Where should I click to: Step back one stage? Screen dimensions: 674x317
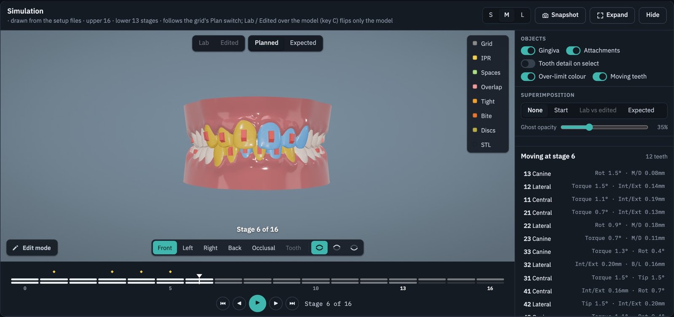coord(239,304)
